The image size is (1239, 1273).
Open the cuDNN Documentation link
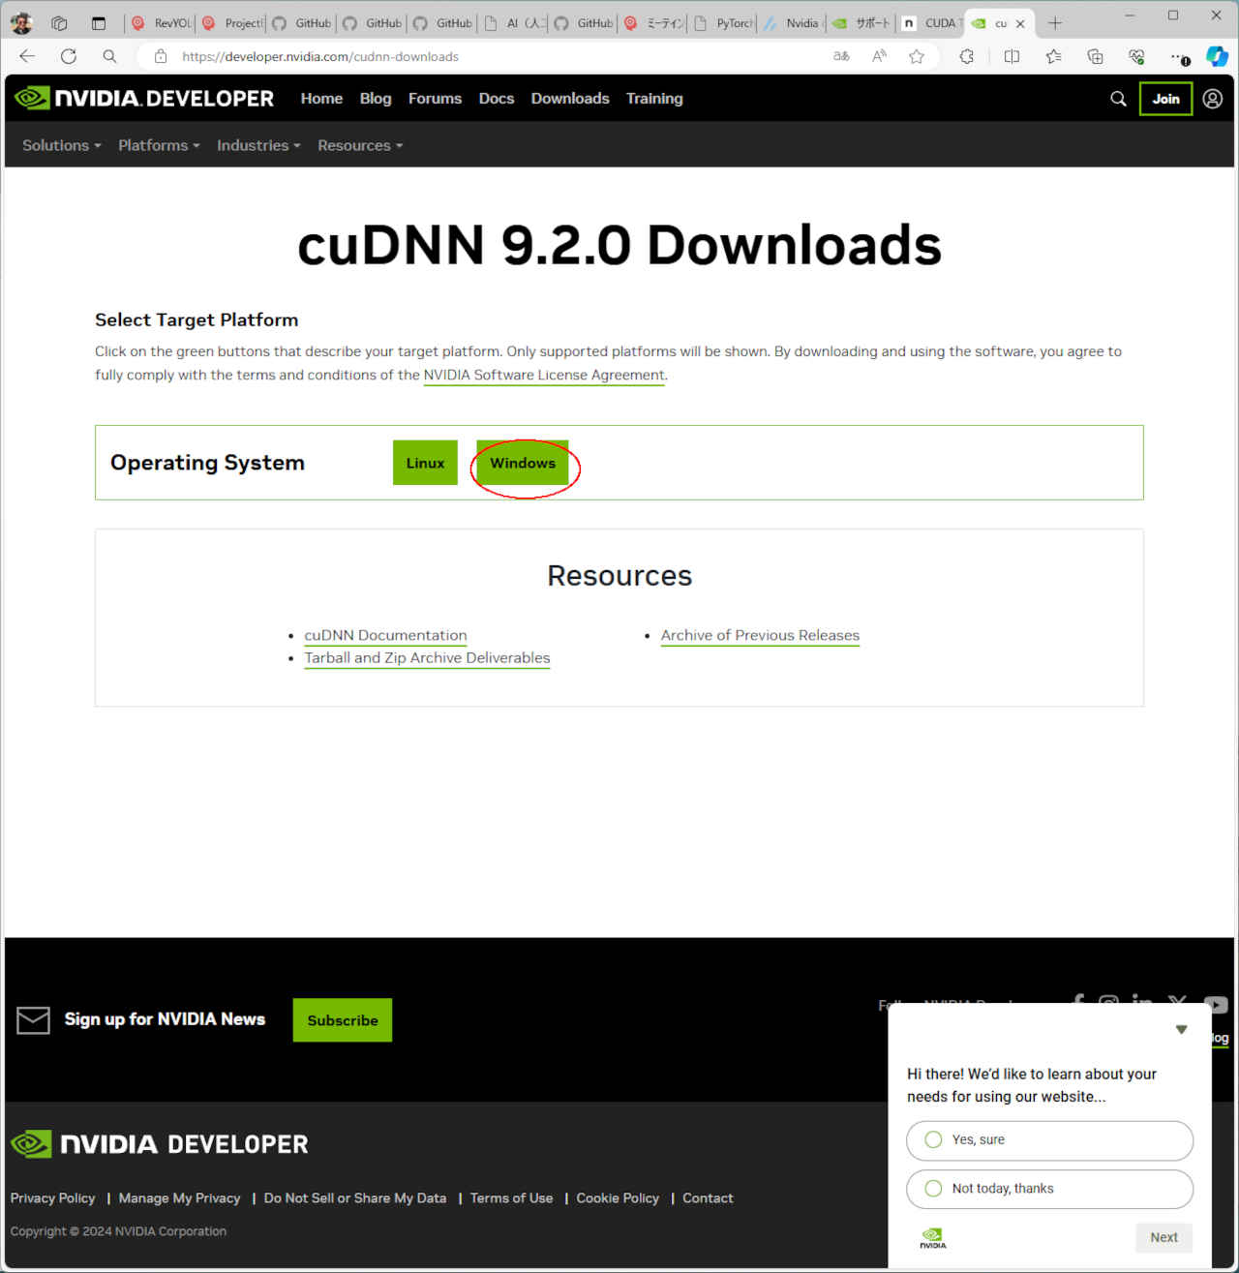pos(385,635)
